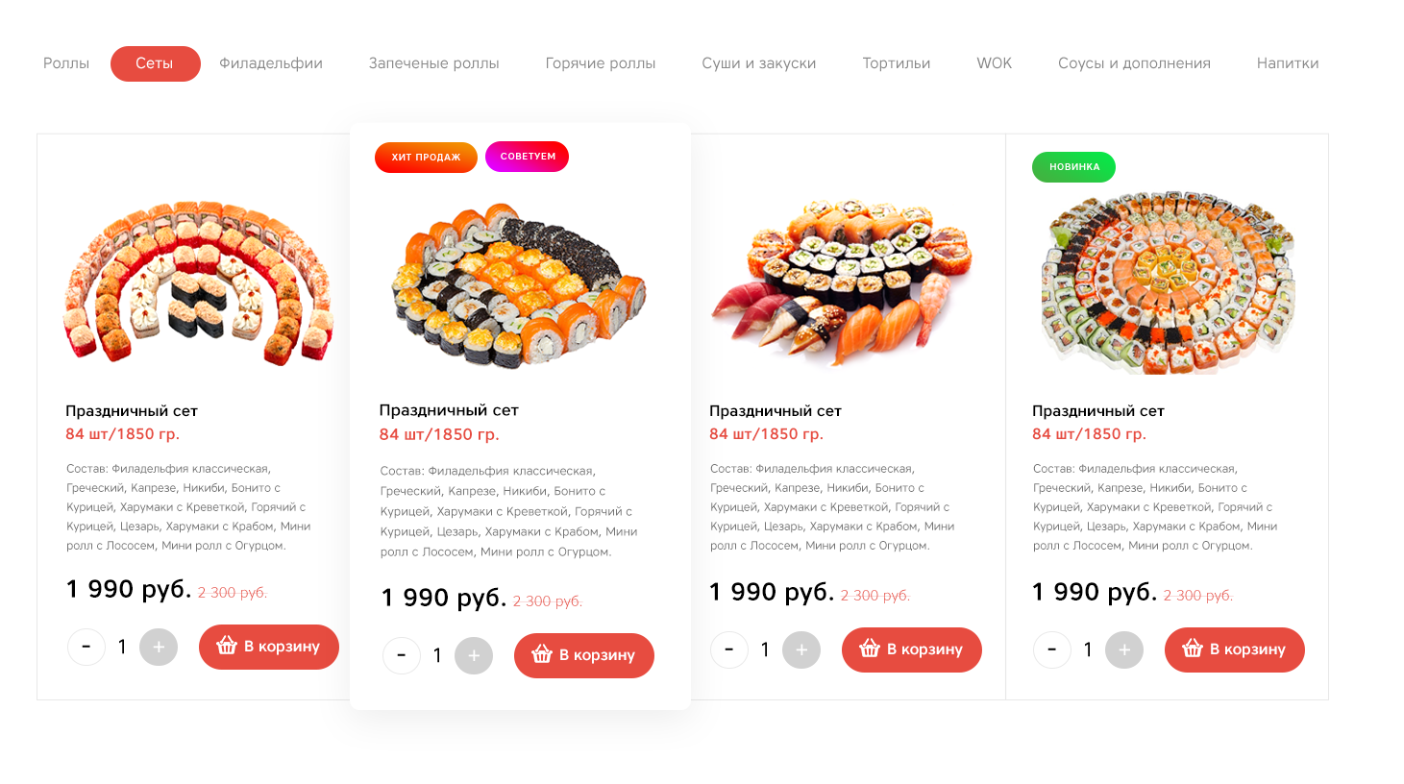Click the basket icon on the third card

(870, 649)
